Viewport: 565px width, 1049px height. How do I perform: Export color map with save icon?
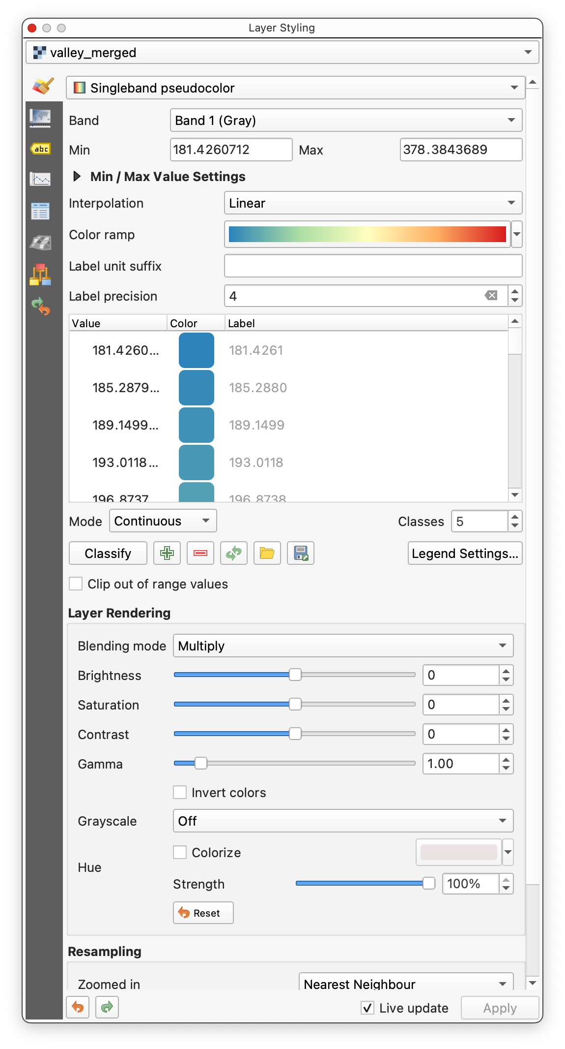[x=301, y=553]
